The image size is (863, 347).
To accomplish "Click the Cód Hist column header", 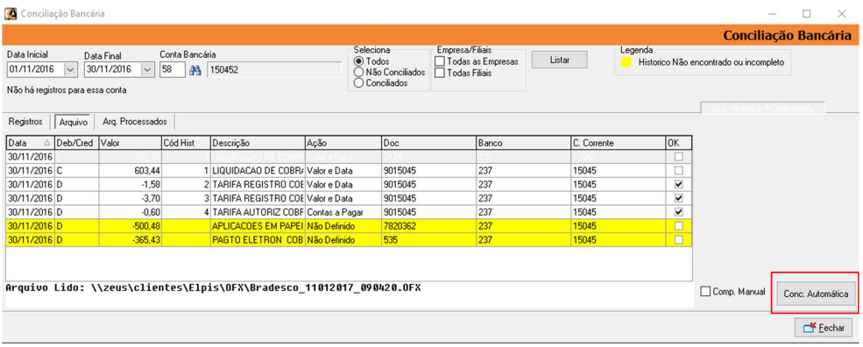I will [x=186, y=143].
